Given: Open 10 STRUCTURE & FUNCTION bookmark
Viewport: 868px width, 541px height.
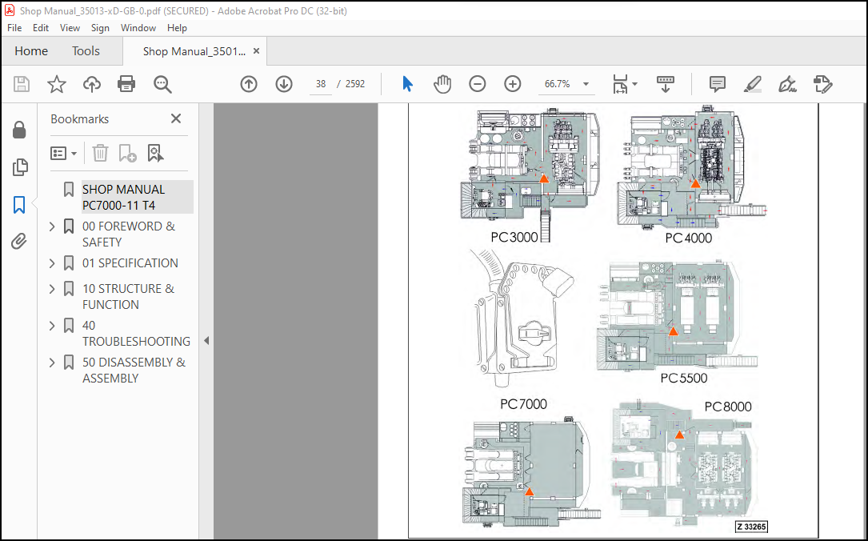Looking at the screenshot, I should (x=129, y=297).
